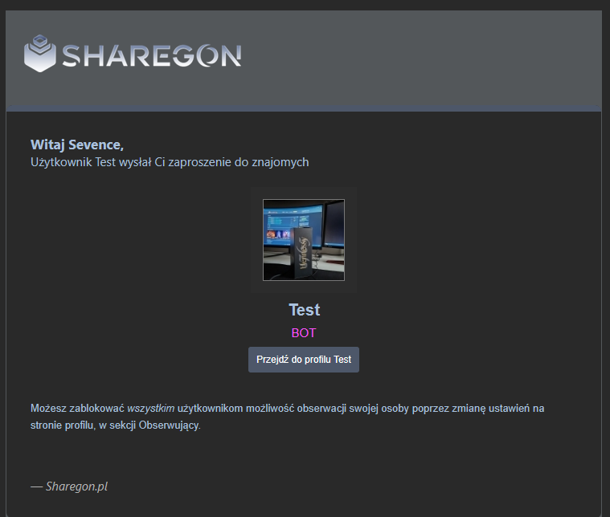Click the invitation line starting with "Użytkownik Test"
This screenshot has height=517, width=610.
[170, 162]
